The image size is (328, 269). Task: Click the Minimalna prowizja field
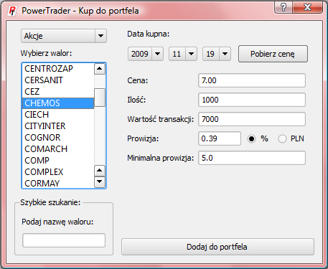[252, 158]
